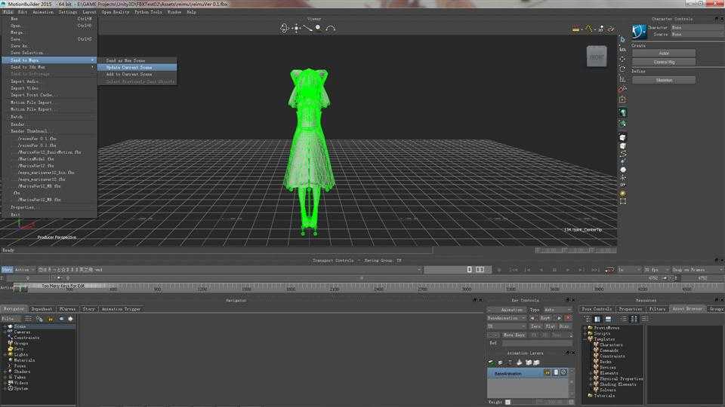The width and height of the screenshot is (725, 407).
Task: Expand the Scene node in Navigator tree
Action: coord(5,326)
